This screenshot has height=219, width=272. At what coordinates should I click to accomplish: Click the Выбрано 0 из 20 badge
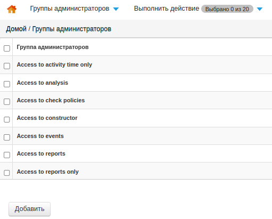[227, 9]
